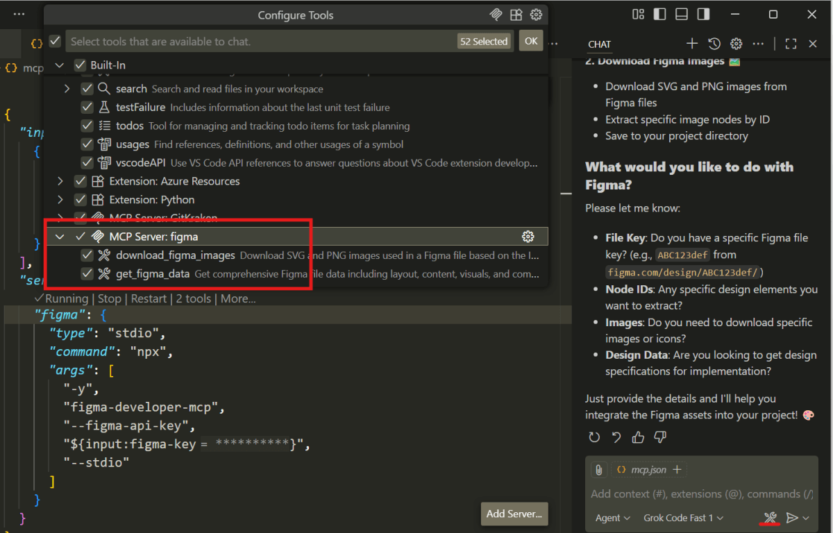This screenshot has width=833, height=533.
Task: Expand the Extension: Python section
Action: click(x=60, y=199)
